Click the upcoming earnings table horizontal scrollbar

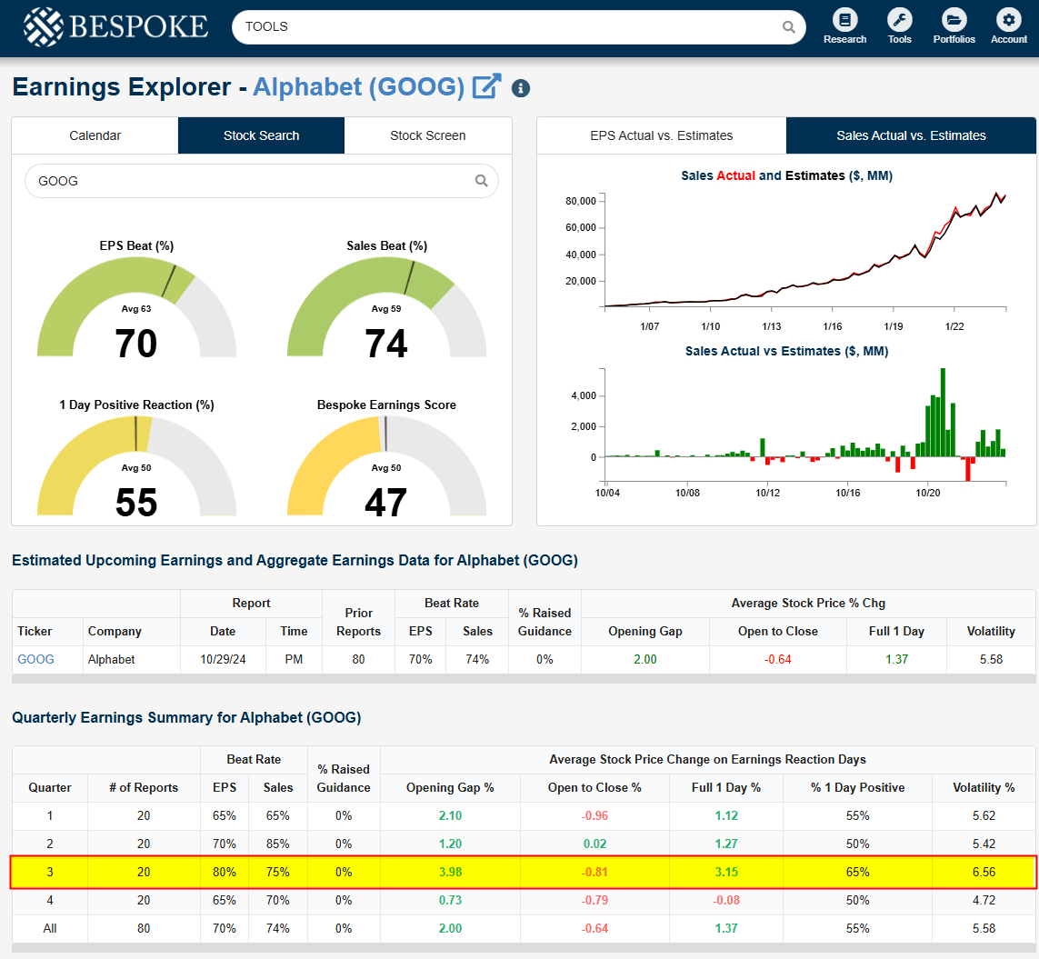pyautogui.click(x=523, y=678)
